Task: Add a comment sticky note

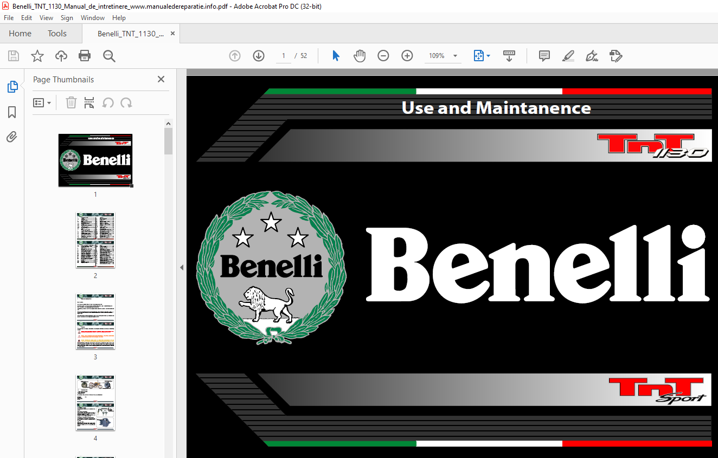Action: coord(544,56)
